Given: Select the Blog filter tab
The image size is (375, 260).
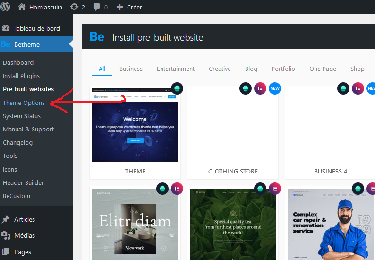Looking at the screenshot, I should [x=251, y=69].
